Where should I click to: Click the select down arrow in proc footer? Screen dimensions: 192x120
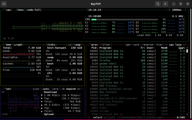point(105,117)
